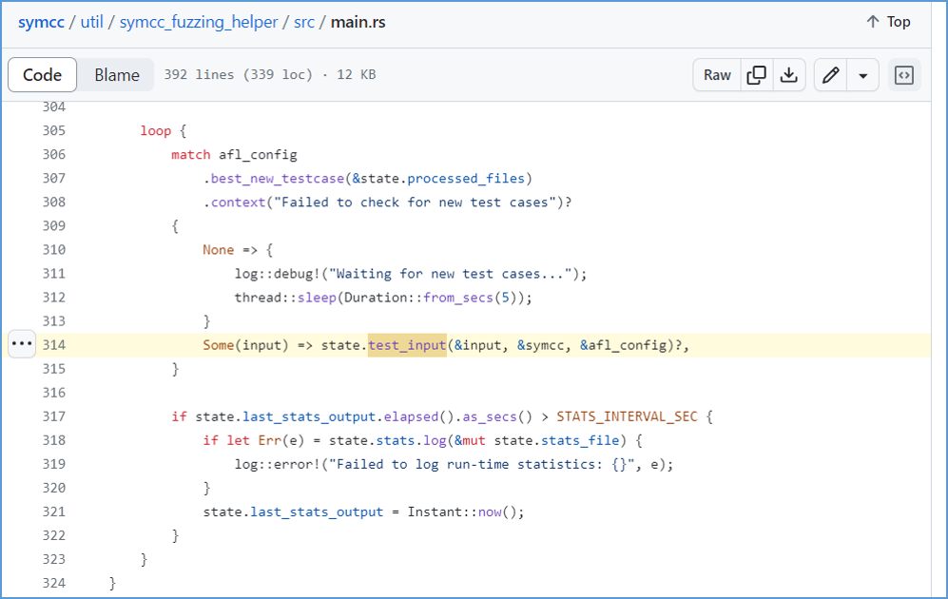Jump to Top with the arrow

888,22
